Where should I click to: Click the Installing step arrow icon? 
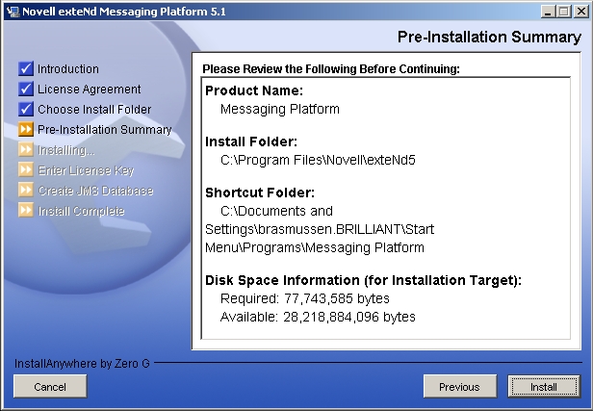26,150
